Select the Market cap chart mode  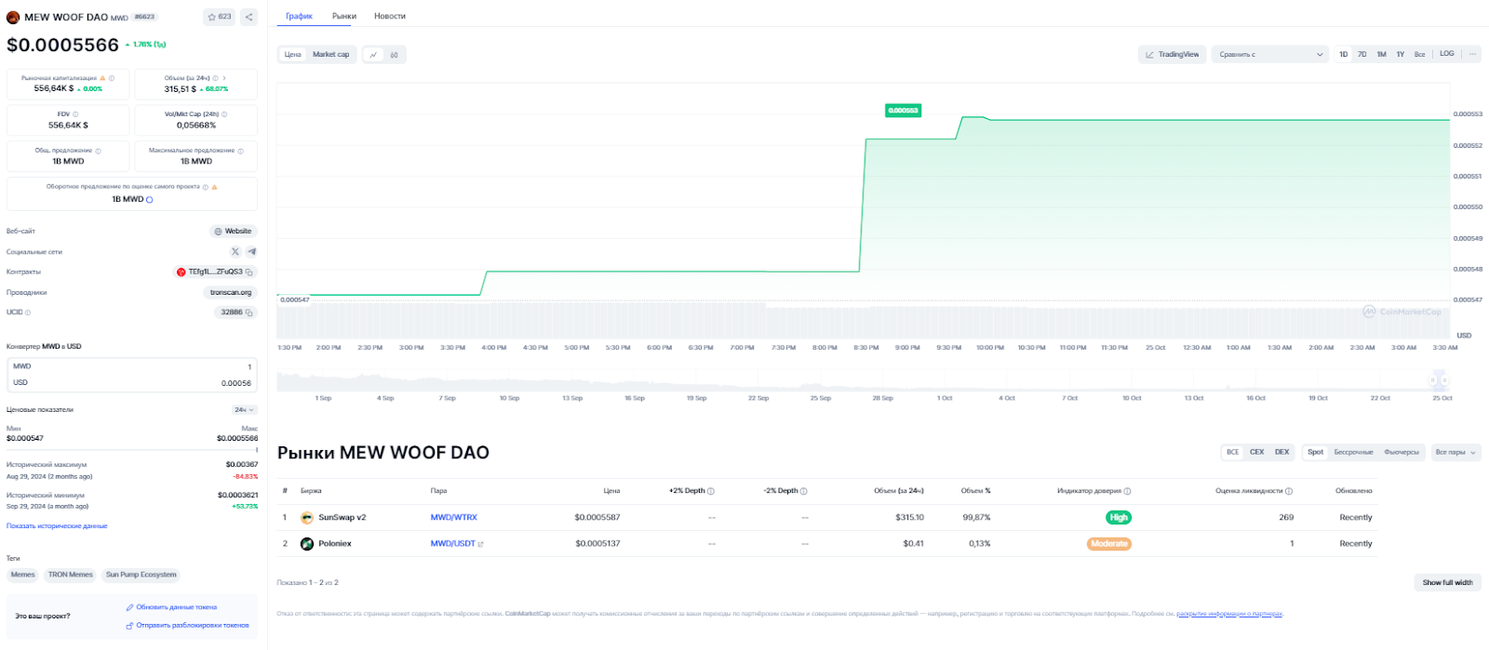point(330,55)
